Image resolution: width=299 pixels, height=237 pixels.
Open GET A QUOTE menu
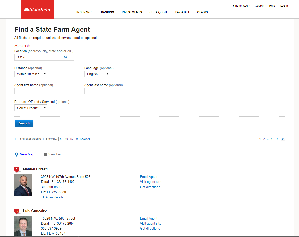coord(159,12)
